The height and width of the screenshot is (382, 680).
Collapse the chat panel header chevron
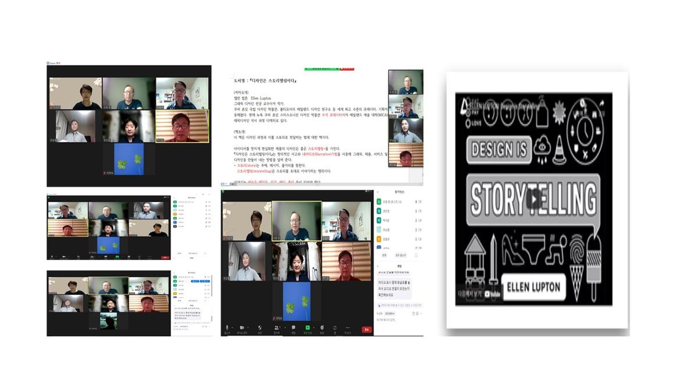[x=378, y=266]
